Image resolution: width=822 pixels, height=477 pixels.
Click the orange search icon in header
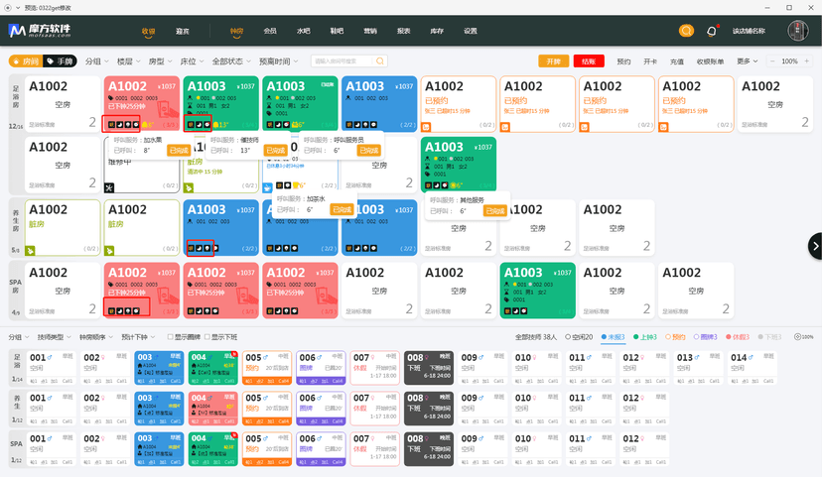[686, 31]
